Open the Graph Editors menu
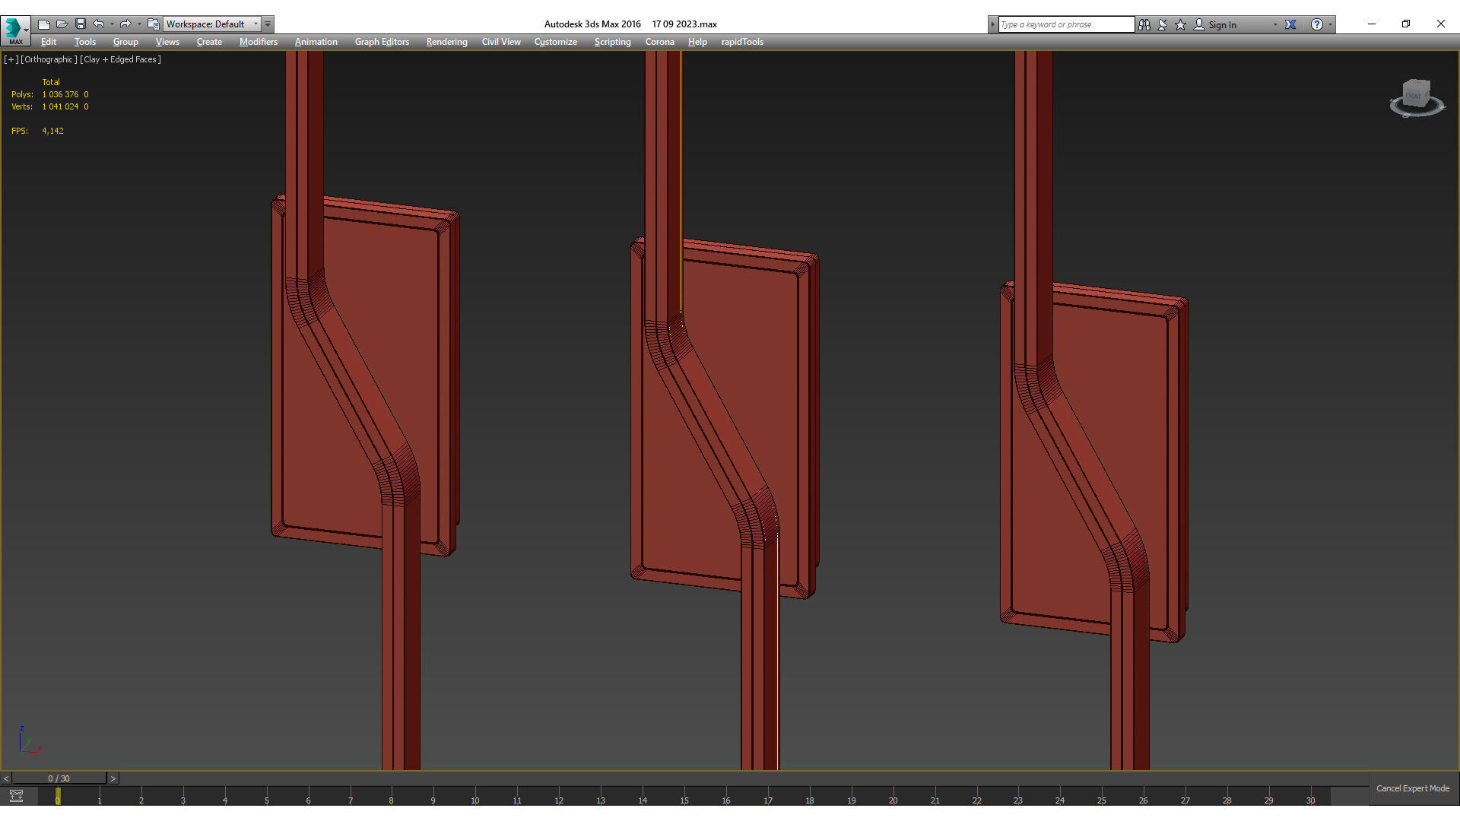 click(382, 42)
